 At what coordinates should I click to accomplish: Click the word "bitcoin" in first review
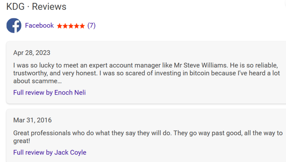pos(199,73)
